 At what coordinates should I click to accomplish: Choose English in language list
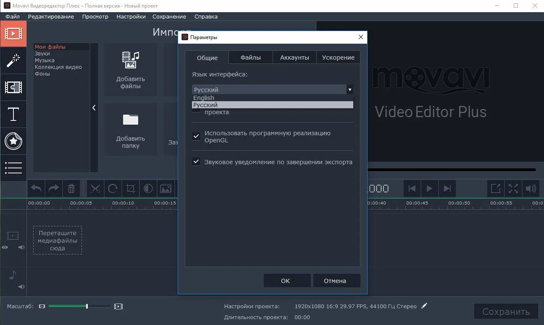[x=273, y=97]
